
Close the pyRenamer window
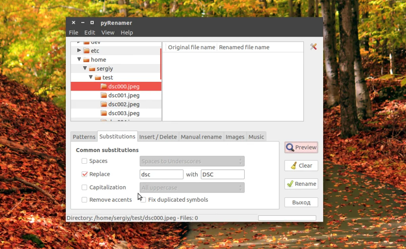(x=73, y=23)
